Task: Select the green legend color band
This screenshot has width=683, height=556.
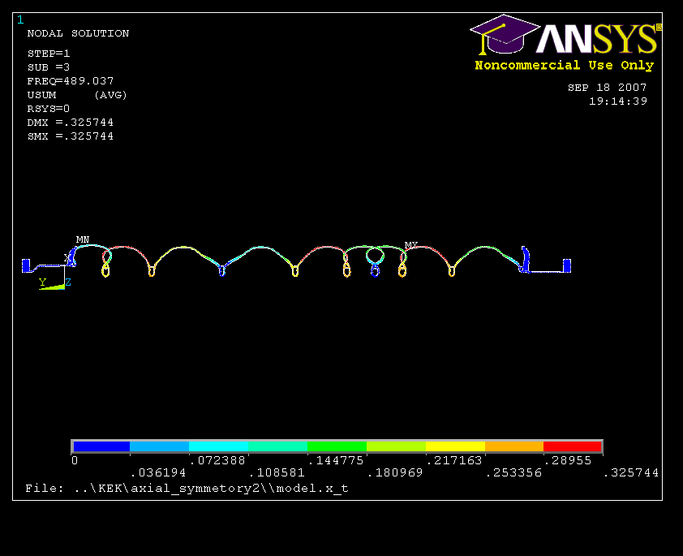Action: 337,446
